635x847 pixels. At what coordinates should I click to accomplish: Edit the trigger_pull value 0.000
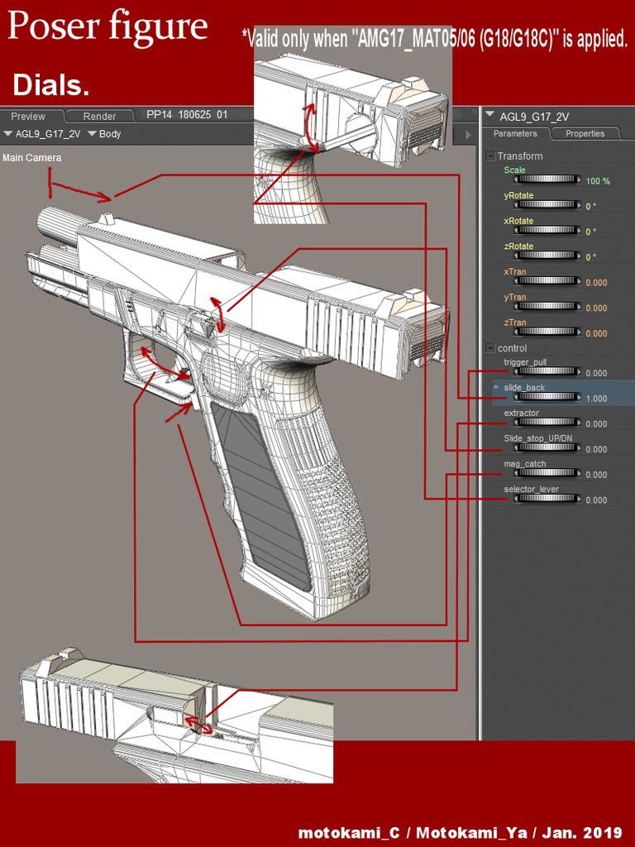click(596, 373)
